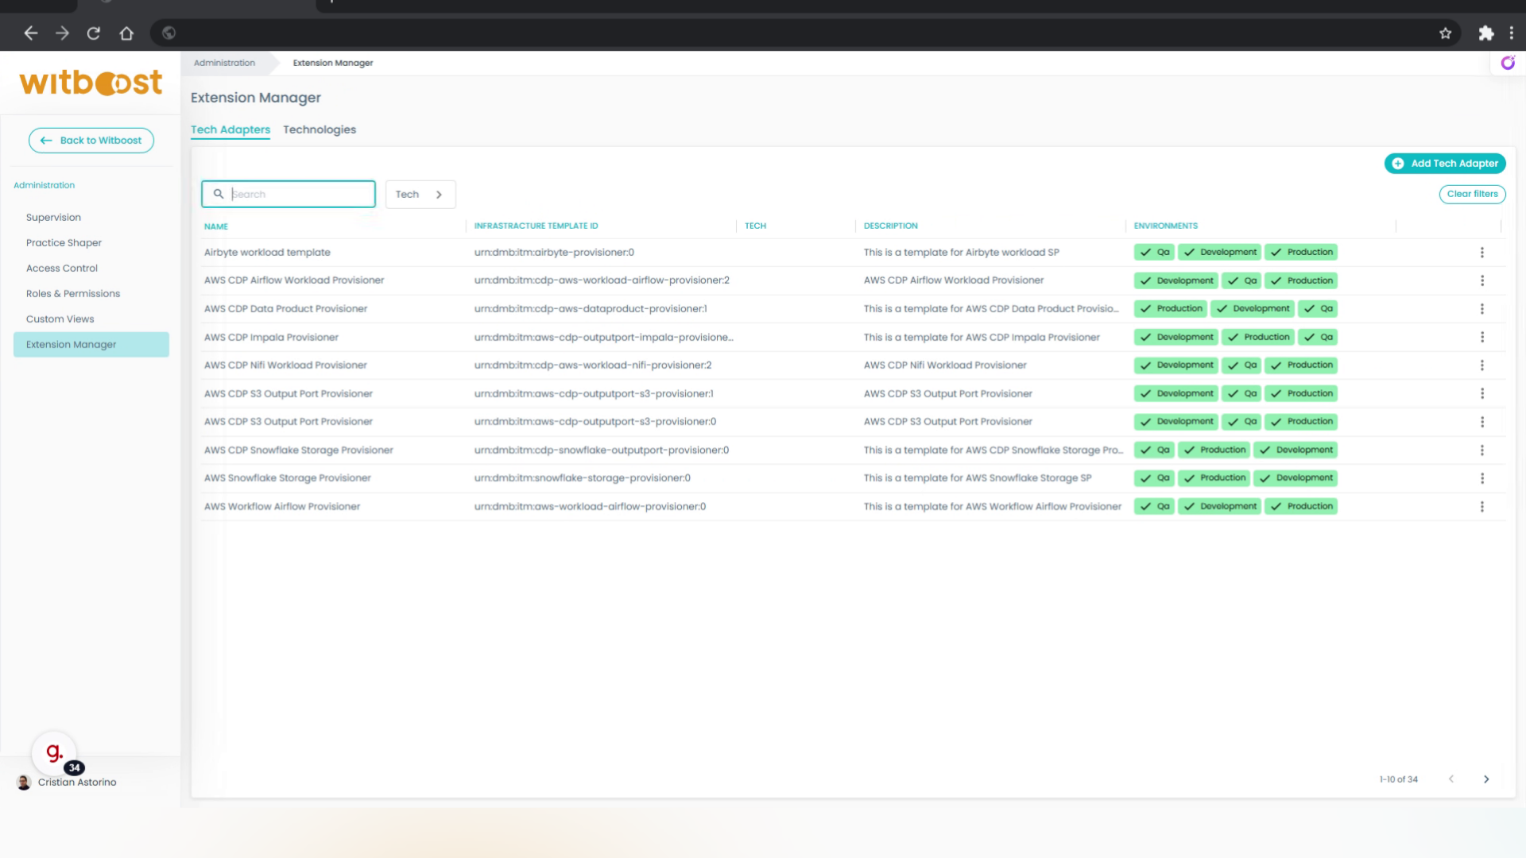Select Tech Adapters tab

click(x=230, y=129)
